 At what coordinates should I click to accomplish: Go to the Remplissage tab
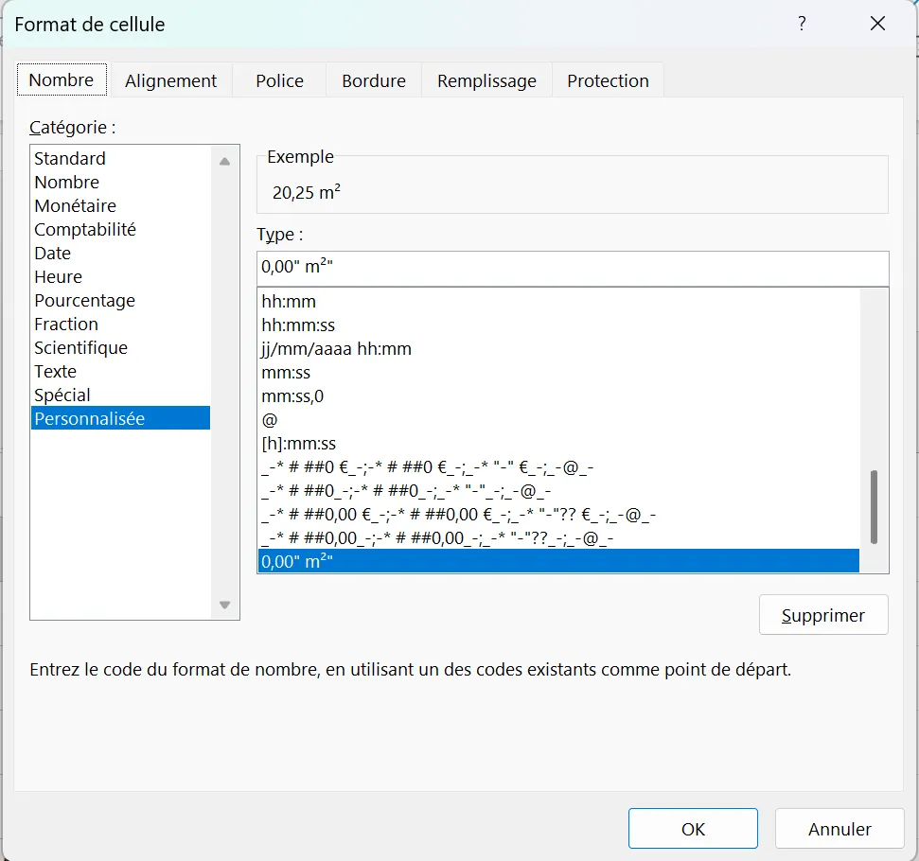[x=486, y=80]
